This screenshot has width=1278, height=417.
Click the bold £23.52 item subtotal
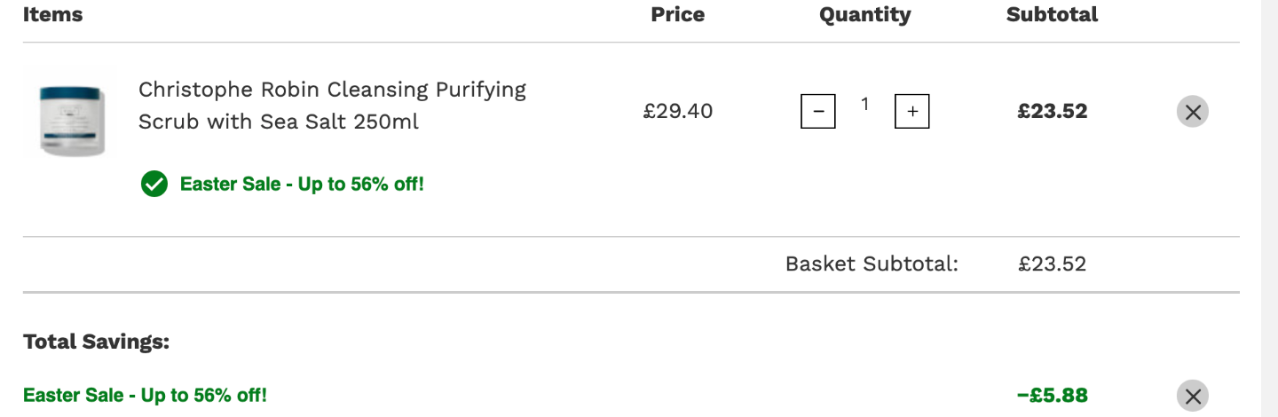[x=1053, y=112]
